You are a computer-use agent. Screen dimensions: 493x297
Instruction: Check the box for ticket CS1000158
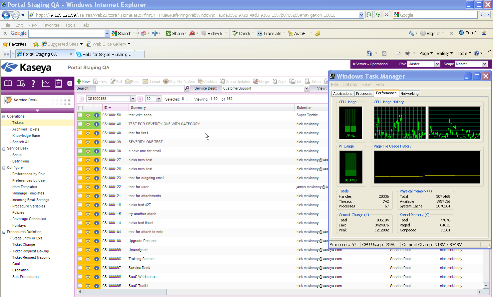pos(80,115)
